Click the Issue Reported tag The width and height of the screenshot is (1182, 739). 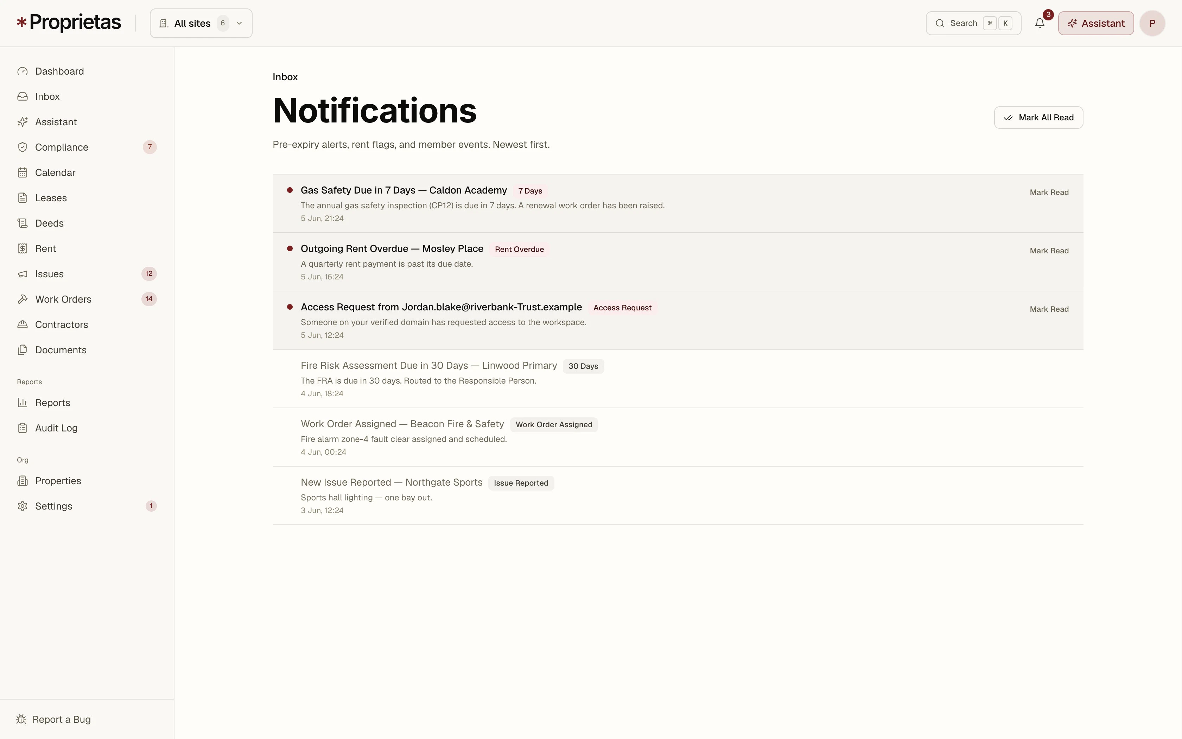pyautogui.click(x=521, y=483)
